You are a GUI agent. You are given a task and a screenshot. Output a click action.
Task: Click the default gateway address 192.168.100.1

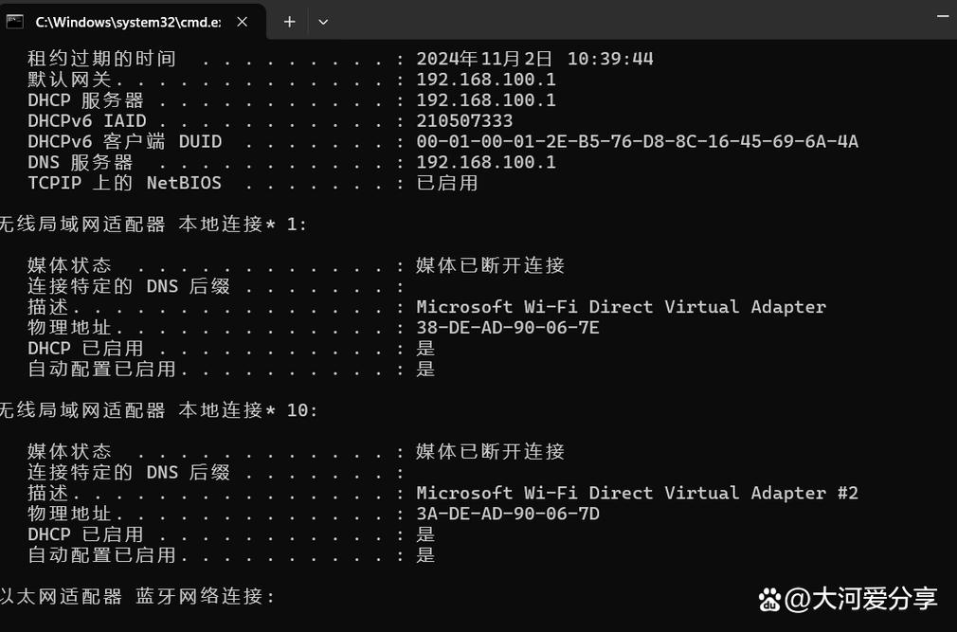(x=486, y=79)
